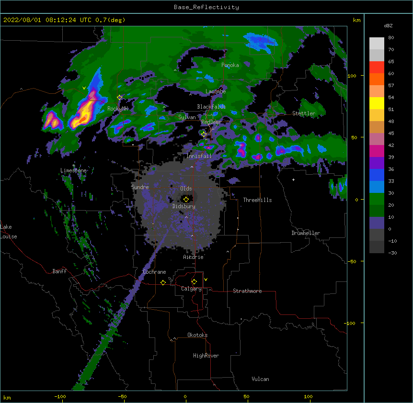Click the -100 tick on bottom axis
The image size is (413, 403).
tap(60, 397)
